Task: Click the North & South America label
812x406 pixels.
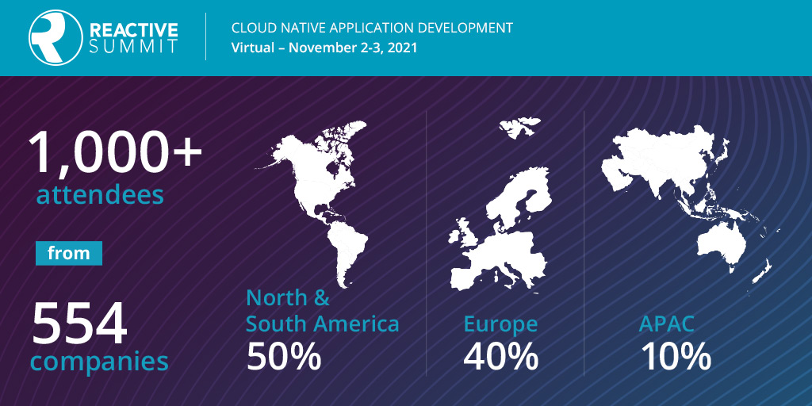Action: [322, 311]
